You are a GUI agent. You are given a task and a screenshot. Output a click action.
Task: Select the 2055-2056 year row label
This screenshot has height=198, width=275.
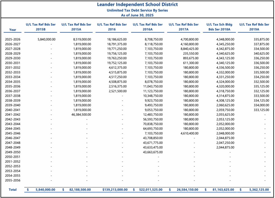coord(13,181)
